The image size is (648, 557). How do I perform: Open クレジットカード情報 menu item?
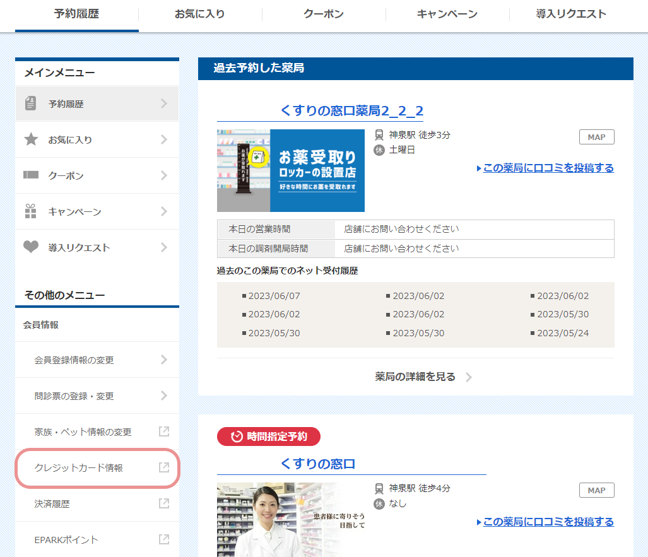tap(97, 468)
